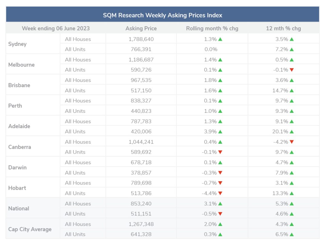Click green arrow next to Perth houses 9.7%
Viewport: 326px width, 245px height.
tap(292, 101)
